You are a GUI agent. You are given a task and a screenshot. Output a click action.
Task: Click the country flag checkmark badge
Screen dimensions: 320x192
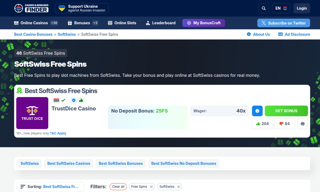click(59, 100)
